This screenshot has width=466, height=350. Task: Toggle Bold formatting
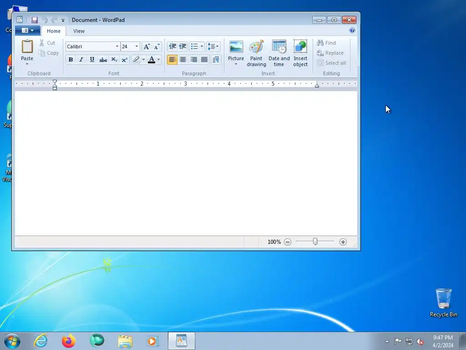71,60
